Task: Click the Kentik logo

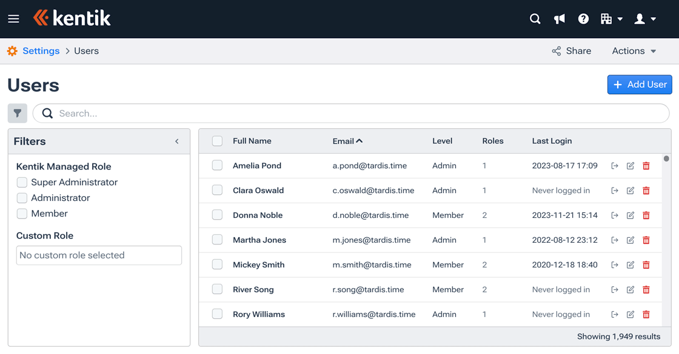Action: (x=72, y=18)
